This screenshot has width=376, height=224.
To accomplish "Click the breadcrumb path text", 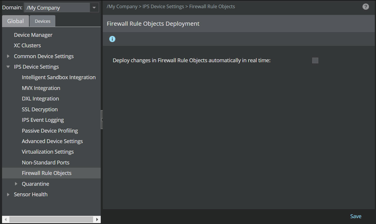I will tap(171, 6).
